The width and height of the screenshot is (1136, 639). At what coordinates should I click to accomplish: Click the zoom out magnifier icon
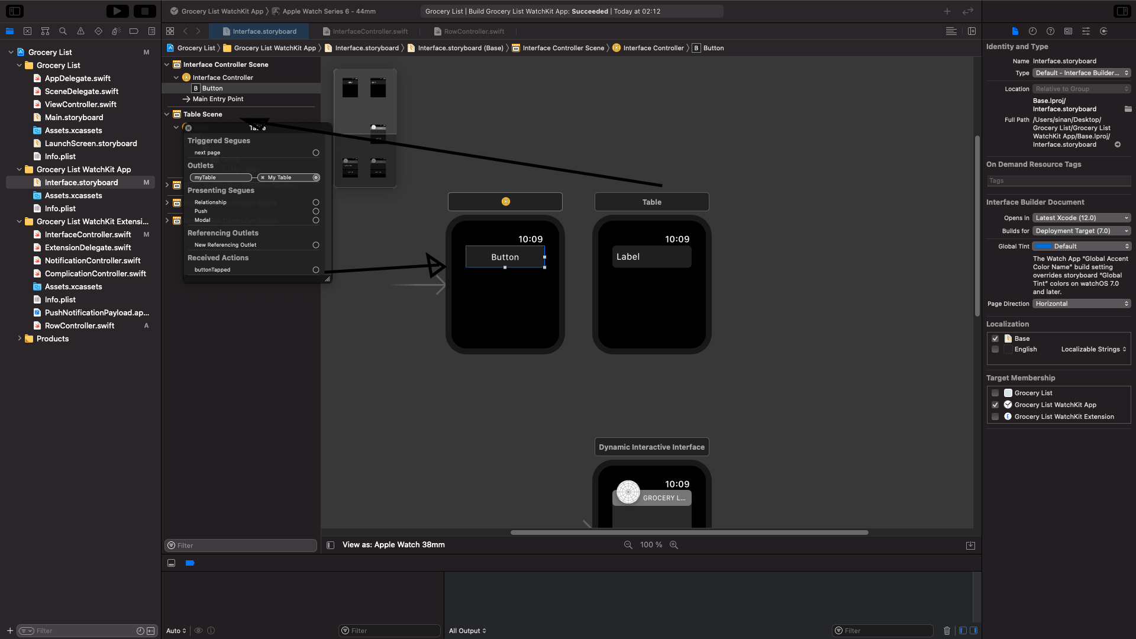click(x=628, y=545)
